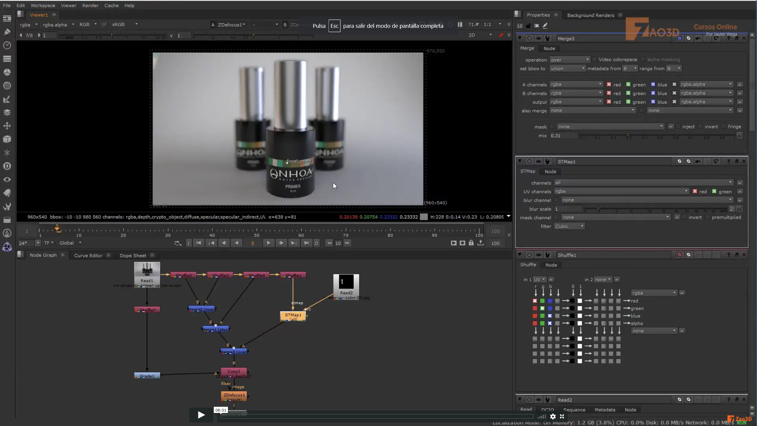Open the Channel nodes toolbar menu

click(7, 59)
